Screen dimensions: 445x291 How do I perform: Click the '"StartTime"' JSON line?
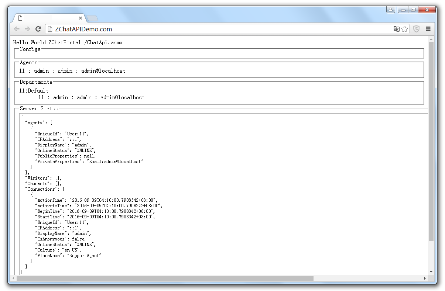coord(95,217)
